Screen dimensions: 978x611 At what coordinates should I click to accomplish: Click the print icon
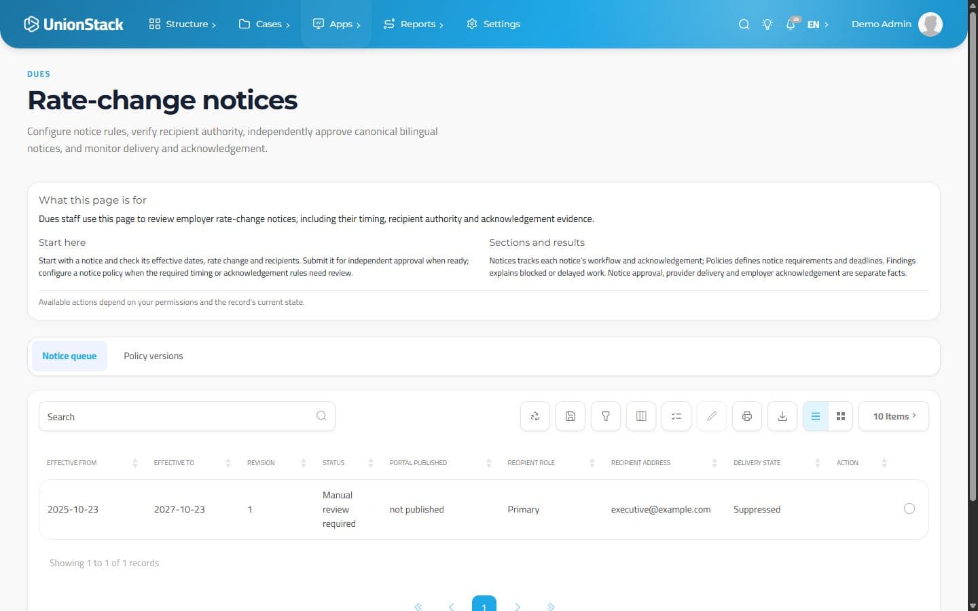(x=747, y=416)
